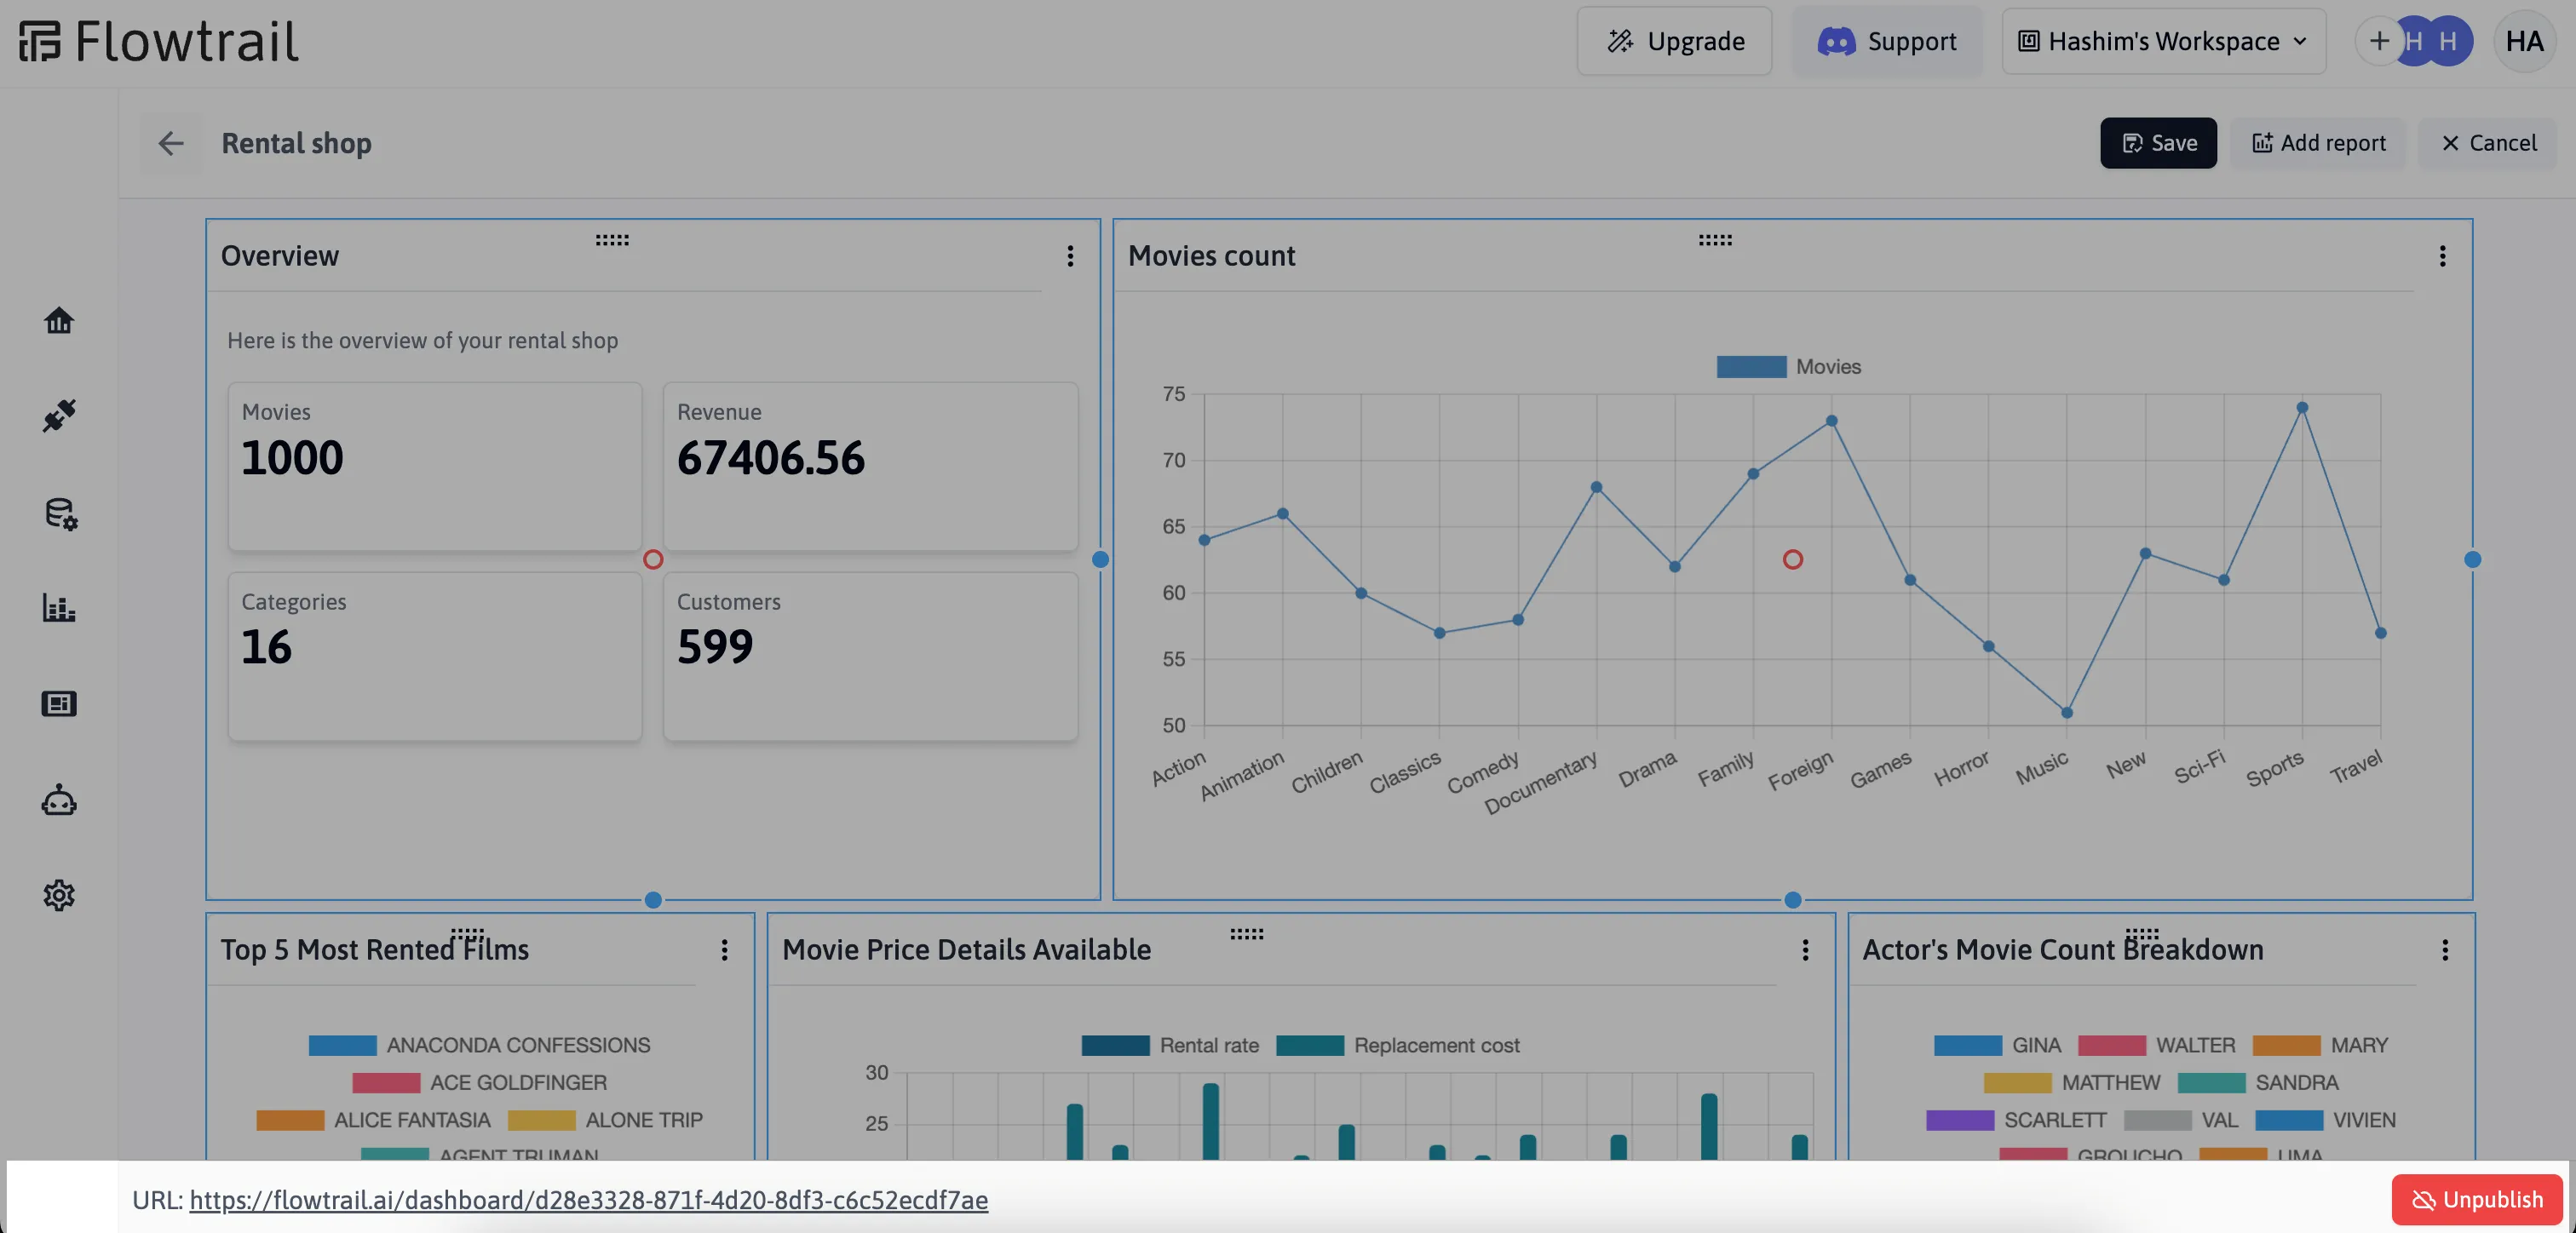This screenshot has height=1233, width=2576.
Task: Open the bar chart reports sidebar icon
Action: tap(59, 608)
